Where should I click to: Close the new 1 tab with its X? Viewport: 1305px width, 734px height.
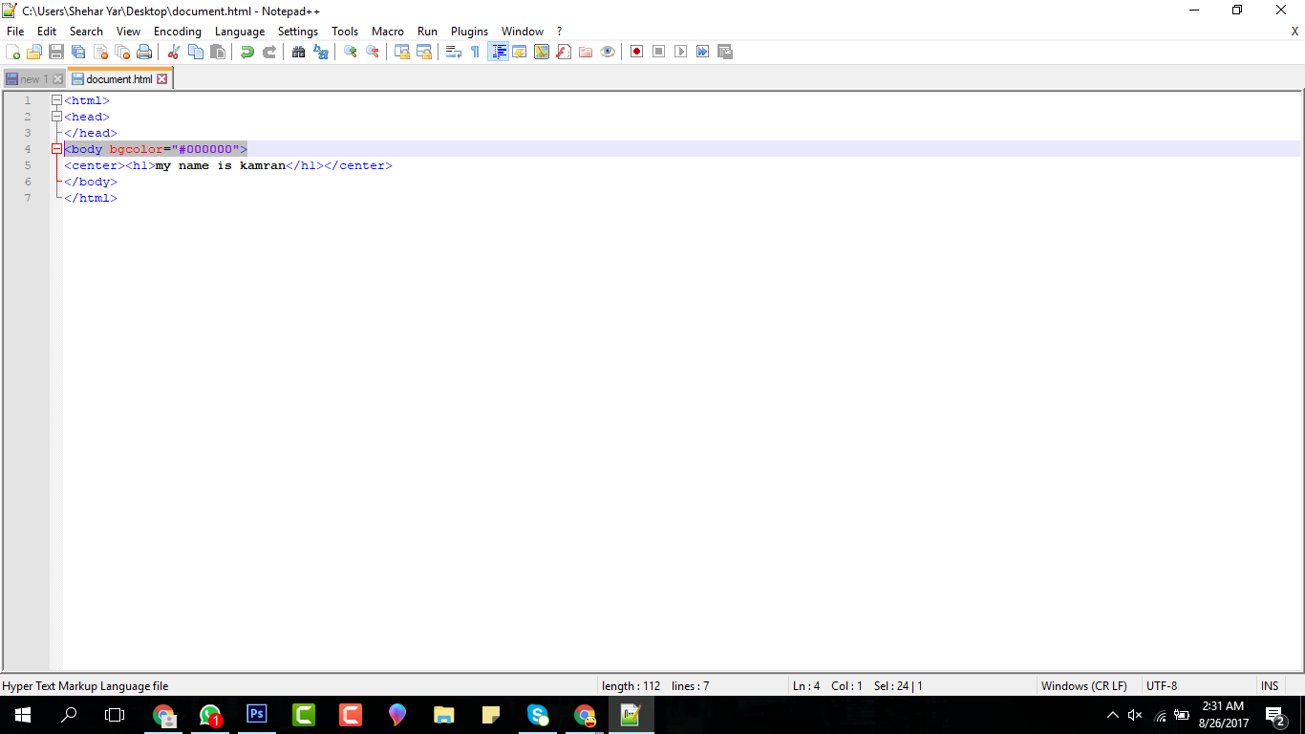57,79
